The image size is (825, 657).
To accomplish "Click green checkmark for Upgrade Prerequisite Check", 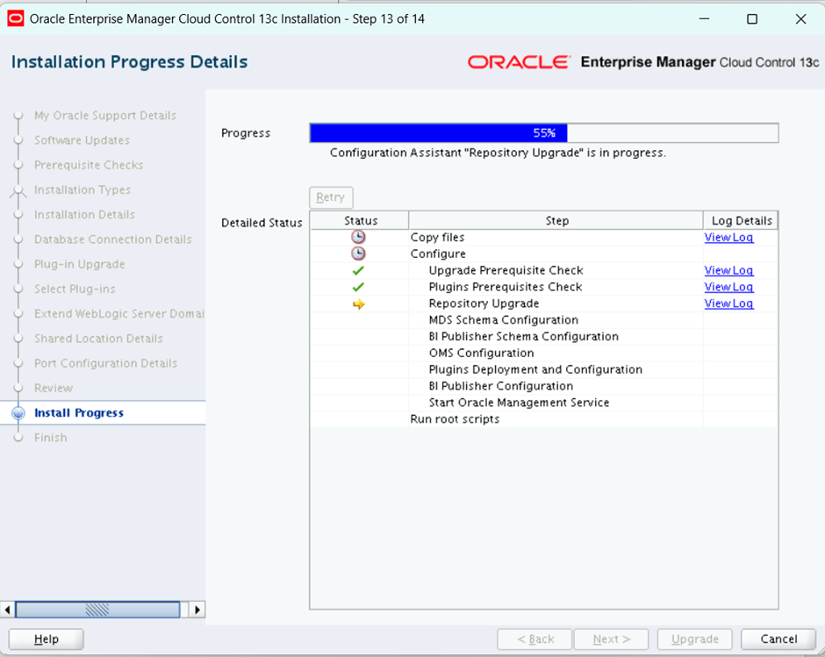I will (358, 271).
